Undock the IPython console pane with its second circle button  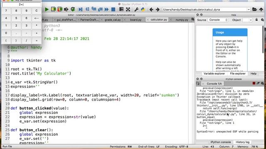pos(201,79)
